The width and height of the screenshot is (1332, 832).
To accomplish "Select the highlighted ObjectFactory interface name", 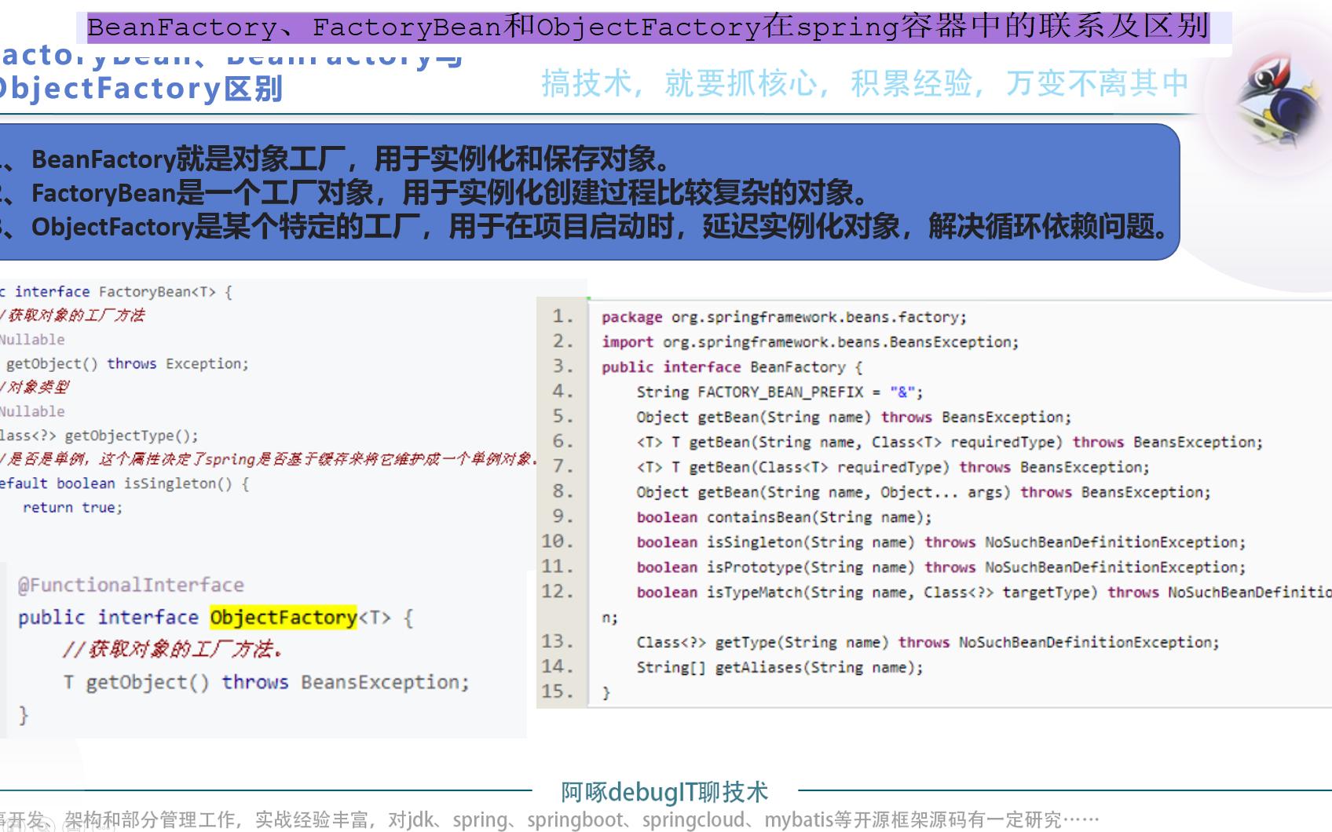I will tap(283, 618).
